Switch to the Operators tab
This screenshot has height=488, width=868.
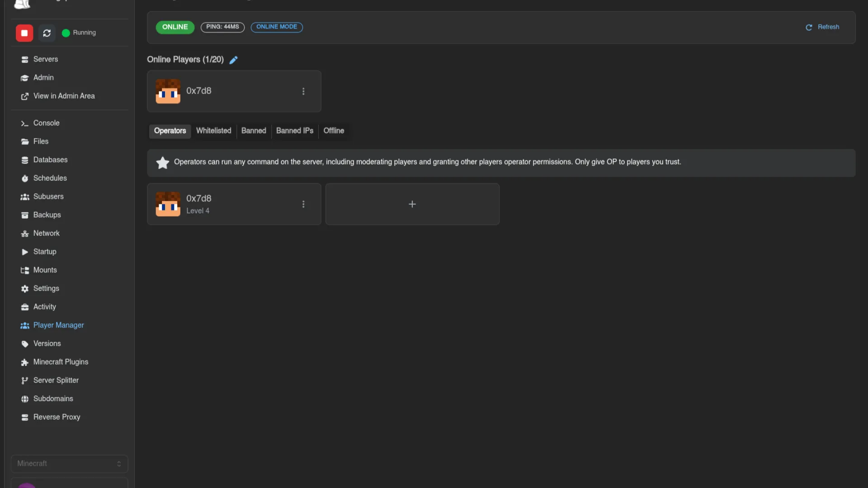[x=170, y=131]
